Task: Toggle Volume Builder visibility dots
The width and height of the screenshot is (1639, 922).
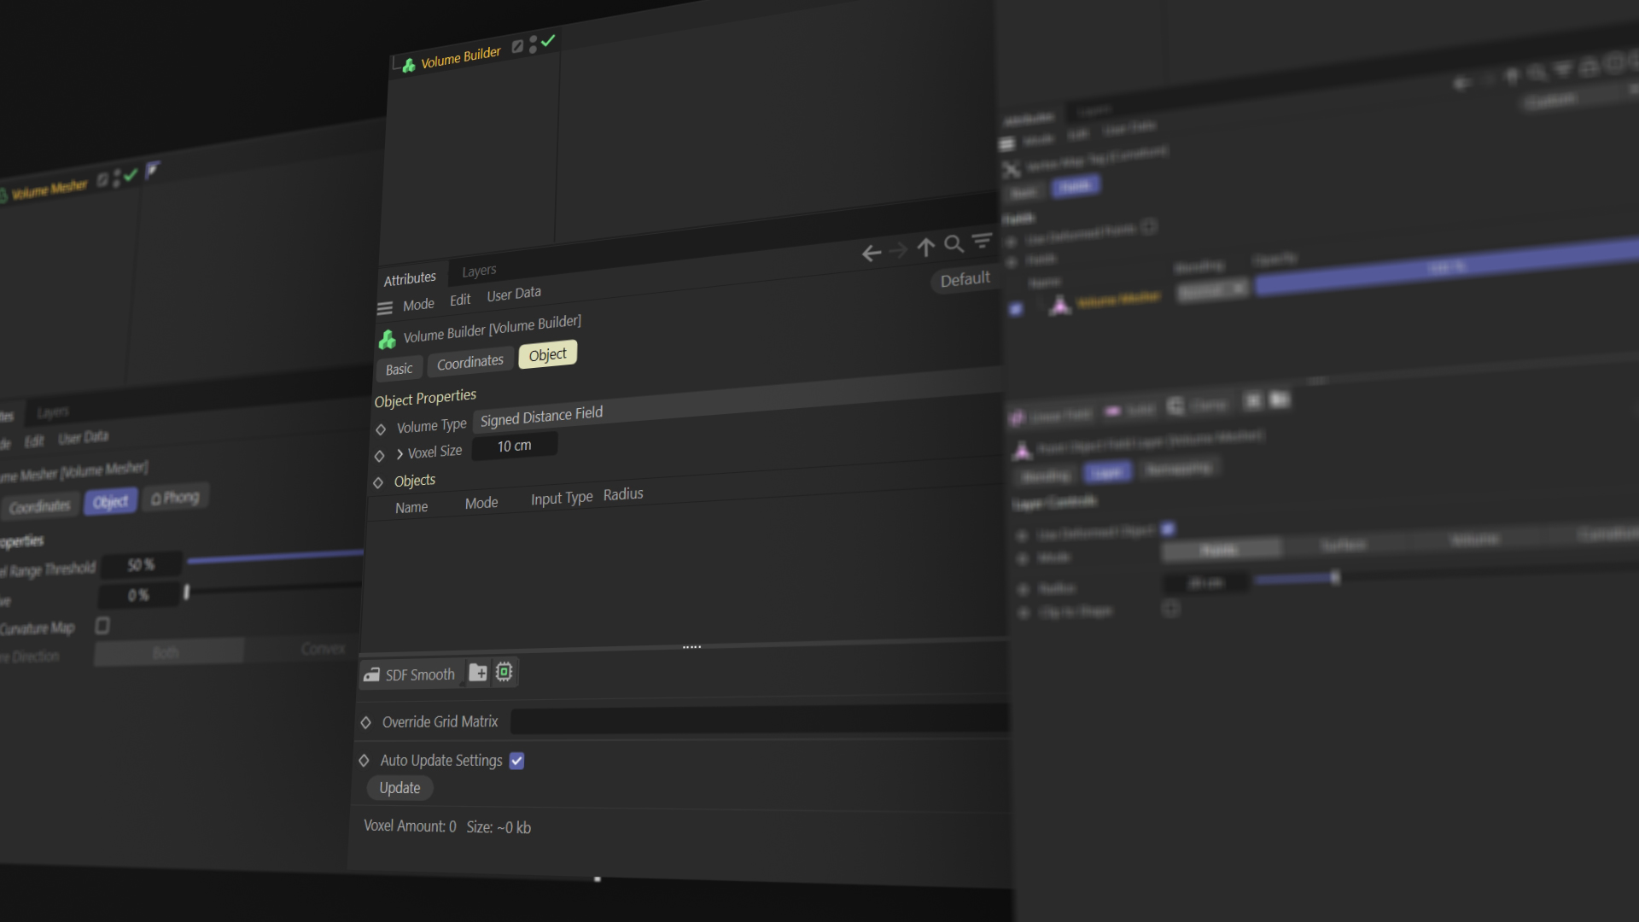Action: click(533, 44)
